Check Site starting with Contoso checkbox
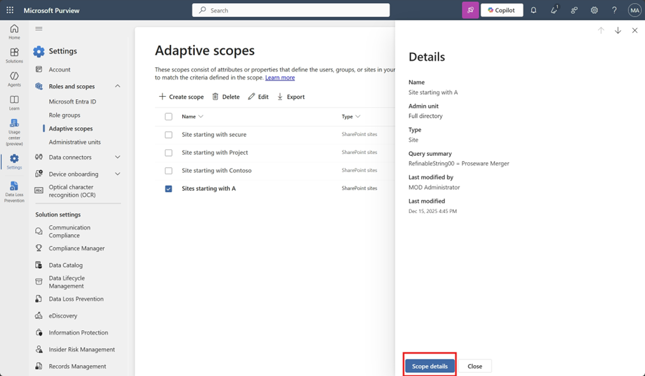Screen dimensions: 645x376 point(169,171)
